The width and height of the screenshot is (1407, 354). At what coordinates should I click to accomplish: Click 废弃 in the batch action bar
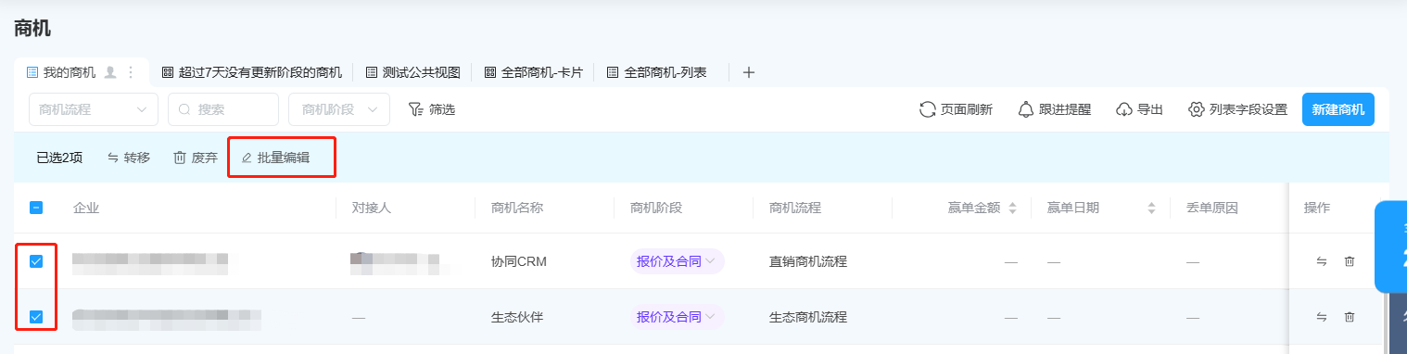196,158
